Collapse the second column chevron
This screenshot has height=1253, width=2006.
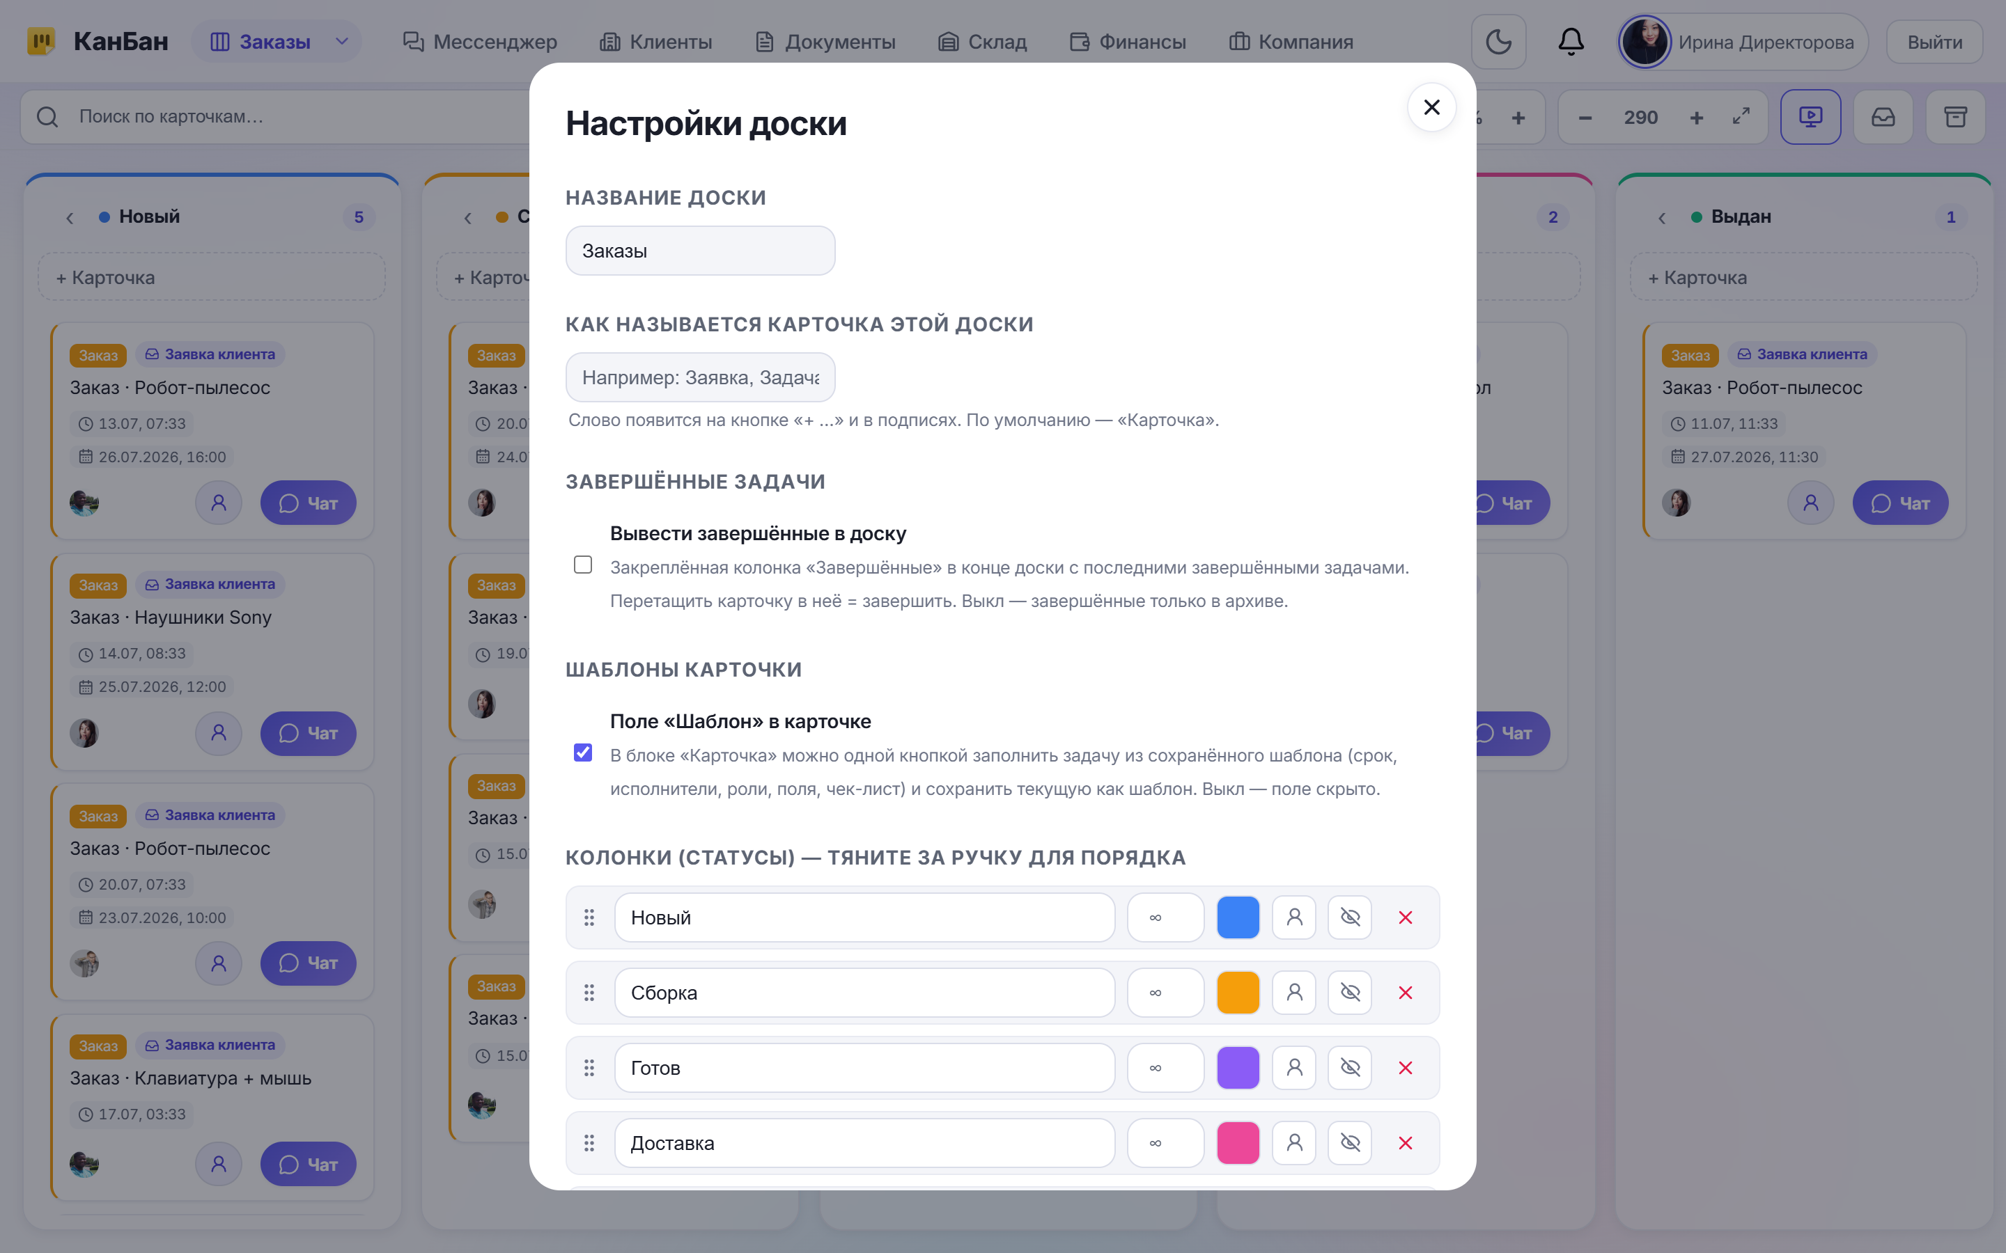[x=467, y=217]
